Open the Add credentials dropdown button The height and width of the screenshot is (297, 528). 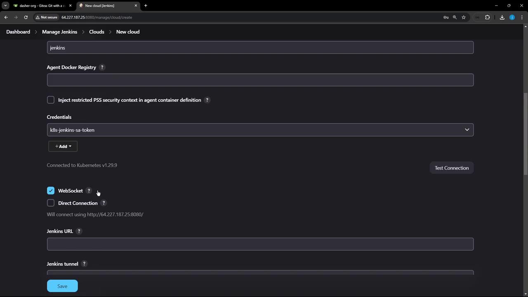point(63,146)
